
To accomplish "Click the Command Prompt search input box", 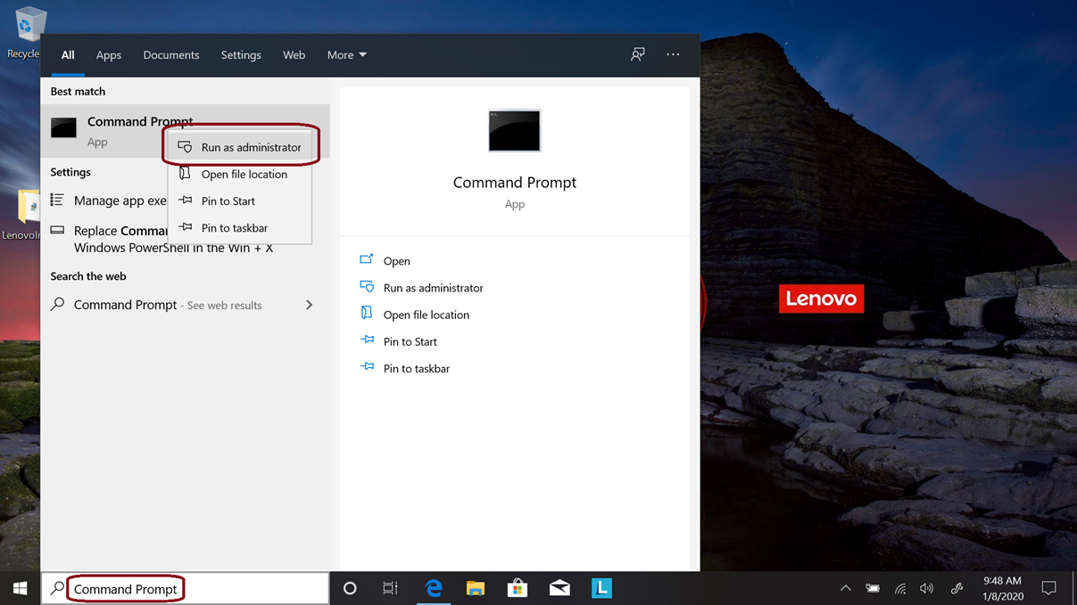I will pyautogui.click(x=185, y=588).
